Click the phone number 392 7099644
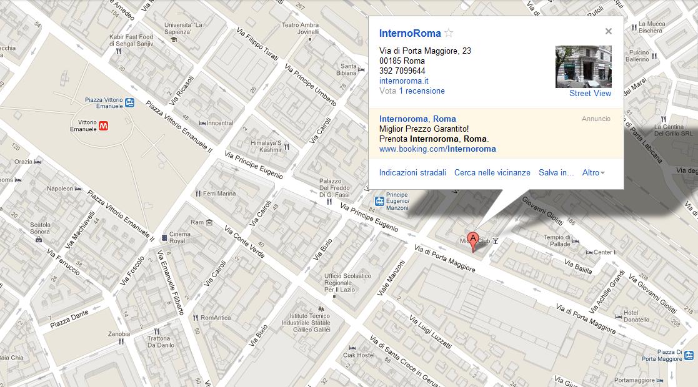This screenshot has height=387, width=698. click(402, 71)
